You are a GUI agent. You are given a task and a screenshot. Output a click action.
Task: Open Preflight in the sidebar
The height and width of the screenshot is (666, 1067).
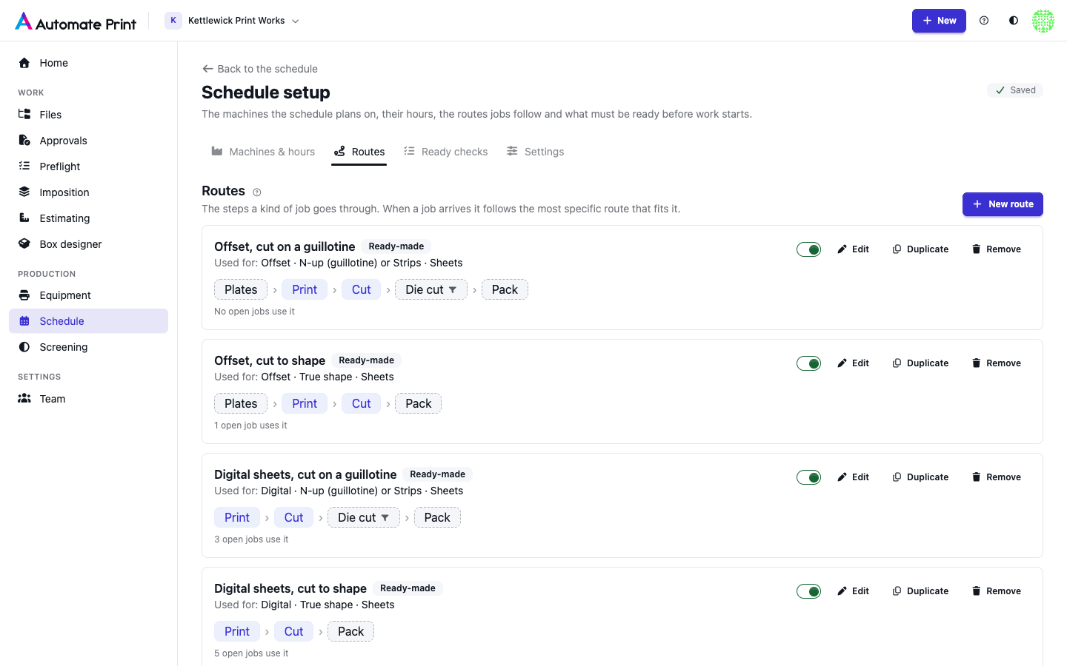pyautogui.click(x=88, y=166)
